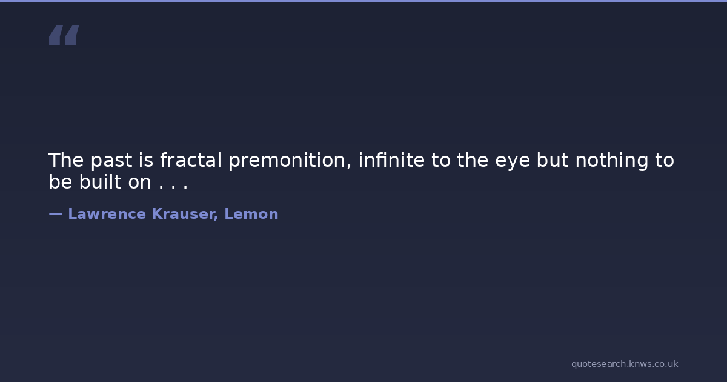Click the book title Lemon
Viewport: 727px width, 382px height.
click(x=251, y=214)
